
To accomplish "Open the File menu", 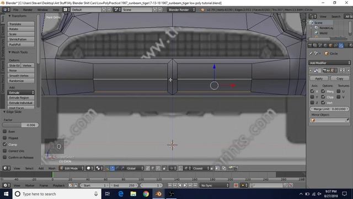I will pos(15,10).
